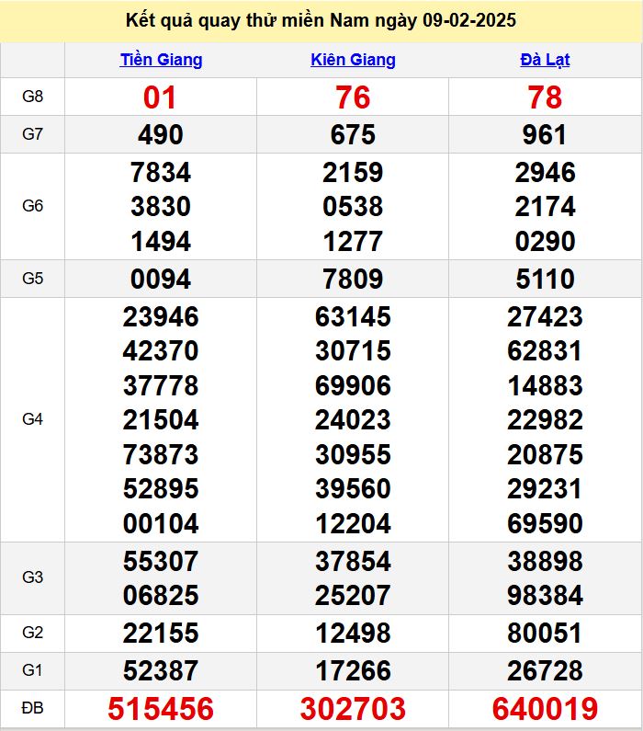Click the G4 number 00104
Screen dimensions: 643x731
[161, 523]
